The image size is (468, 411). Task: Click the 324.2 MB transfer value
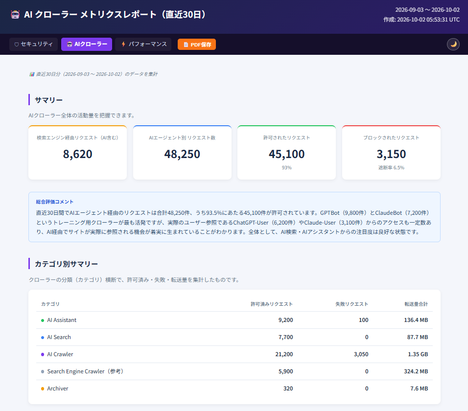click(x=416, y=371)
